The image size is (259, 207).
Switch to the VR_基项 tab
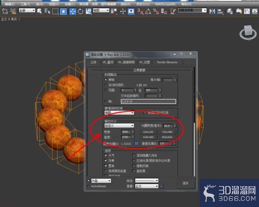(108, 62)
